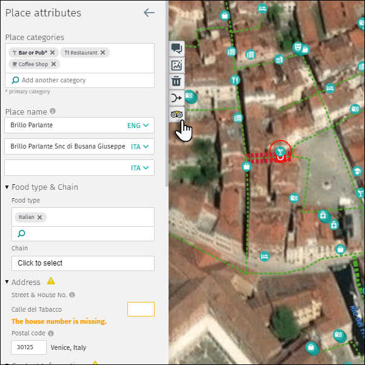365x365 pixels.
Task: Open the ITA dropdown of the empty name field
Action: click(139, 168)
